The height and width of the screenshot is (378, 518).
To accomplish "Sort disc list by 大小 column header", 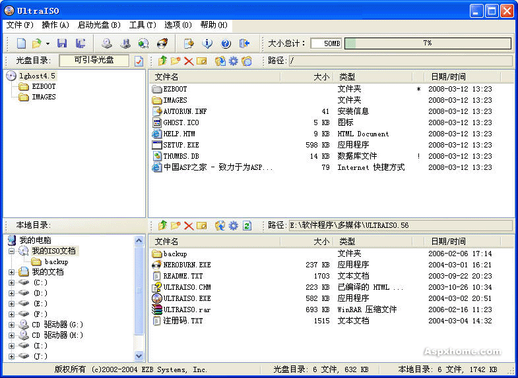I will click(x=307, y=77).
